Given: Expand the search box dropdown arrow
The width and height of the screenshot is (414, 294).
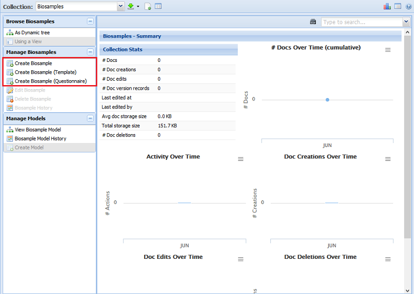Looking at the screenshot, I should [x=406, y=22].
